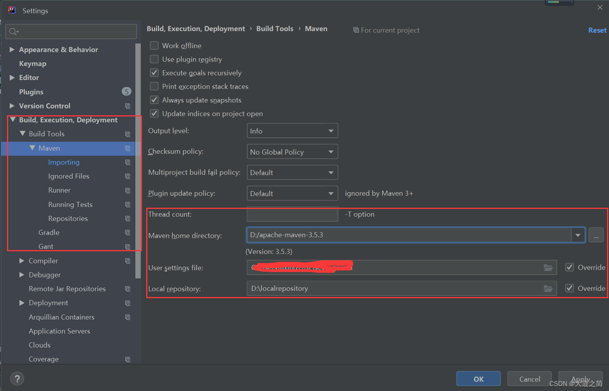Click the project-level icon beside Version Control
The height and width of the screenshot is (391, 609).
coord(128,106)
